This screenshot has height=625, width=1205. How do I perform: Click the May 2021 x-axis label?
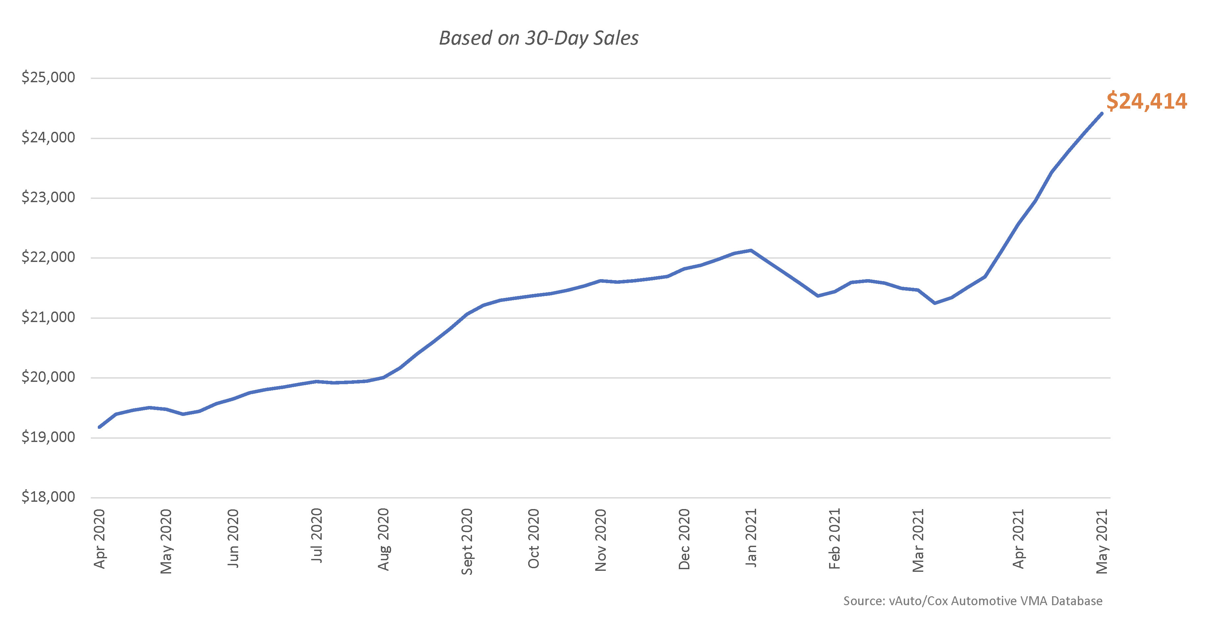[1102, 541]
